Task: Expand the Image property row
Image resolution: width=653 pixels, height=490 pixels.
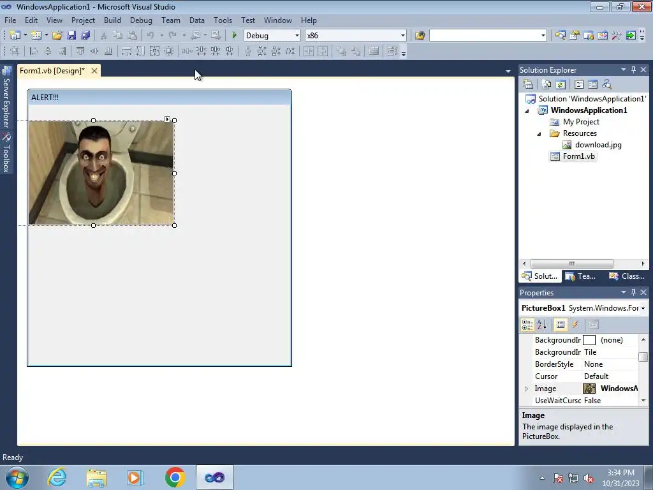Action: tap(526, 389)
